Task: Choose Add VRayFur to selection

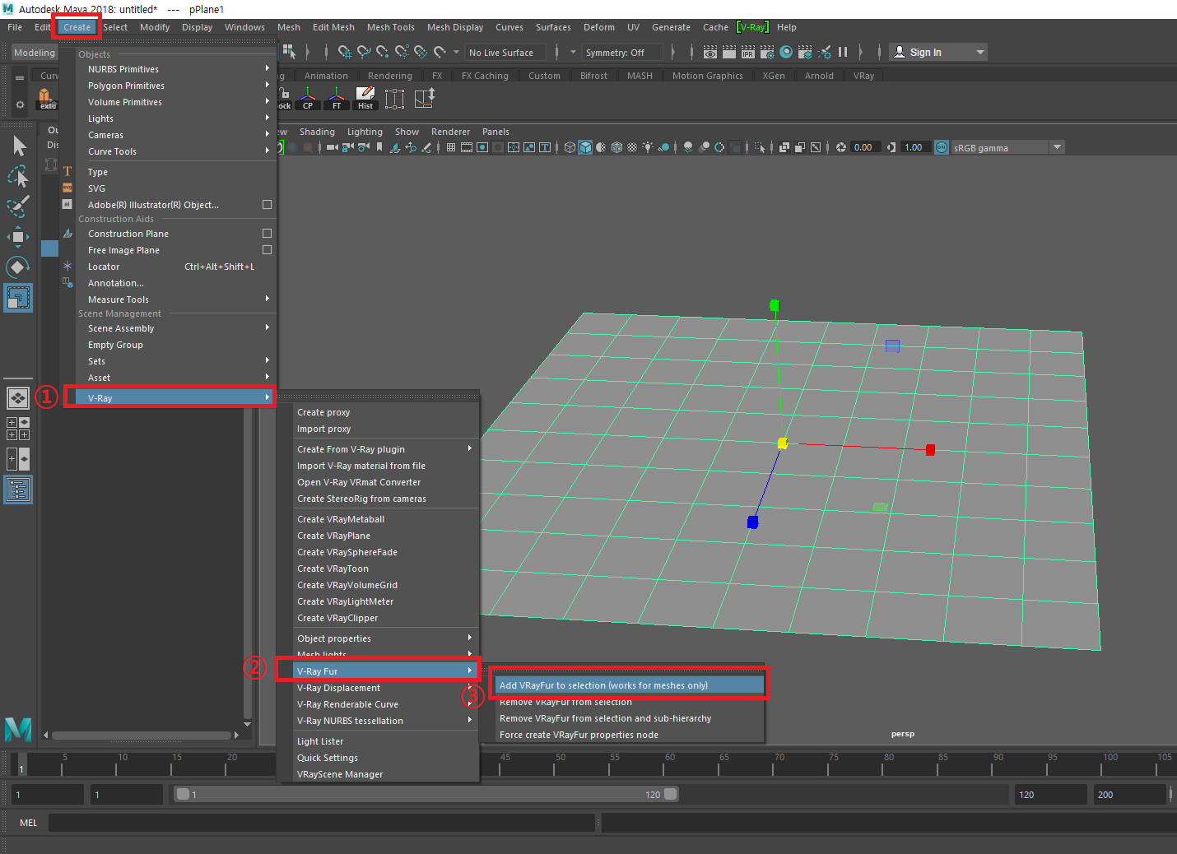Action: (628, 685)
